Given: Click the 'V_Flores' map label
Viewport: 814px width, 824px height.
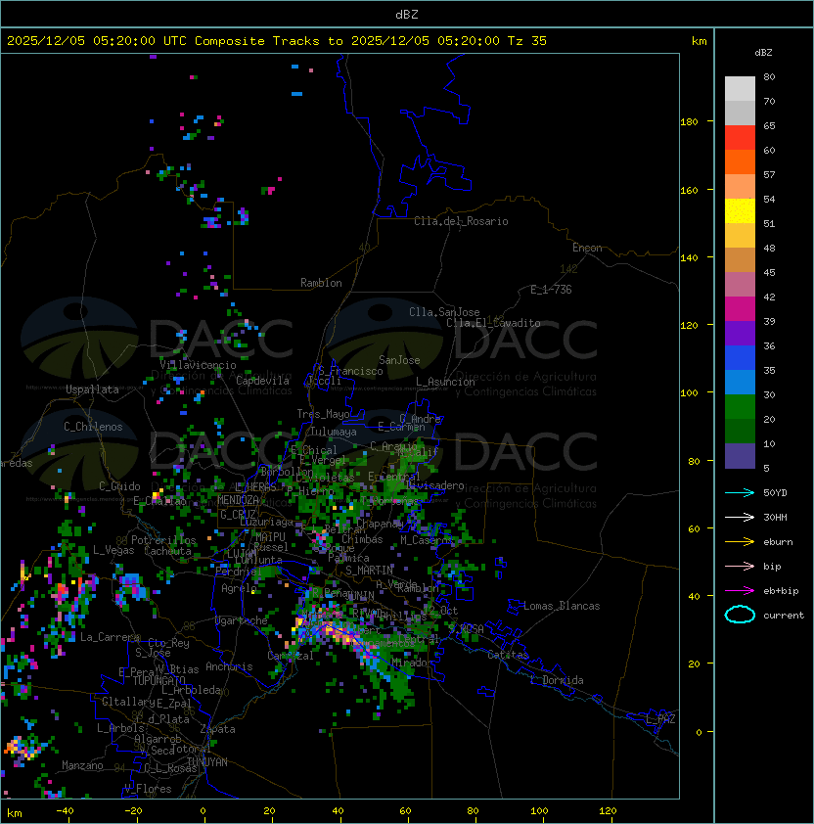Looking at the screenshot, I should [148, 789].
